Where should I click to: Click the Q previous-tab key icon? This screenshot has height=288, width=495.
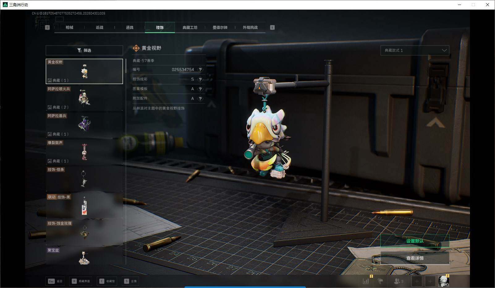(47, 28)
